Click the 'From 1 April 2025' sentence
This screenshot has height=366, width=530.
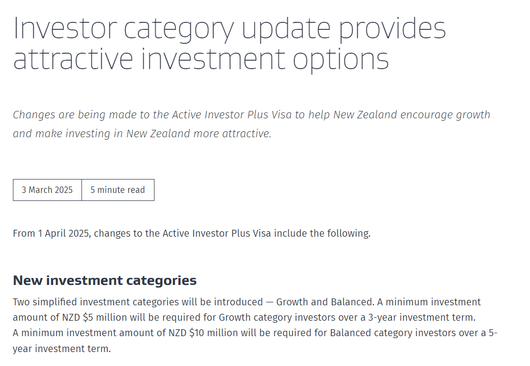[192, 233]
